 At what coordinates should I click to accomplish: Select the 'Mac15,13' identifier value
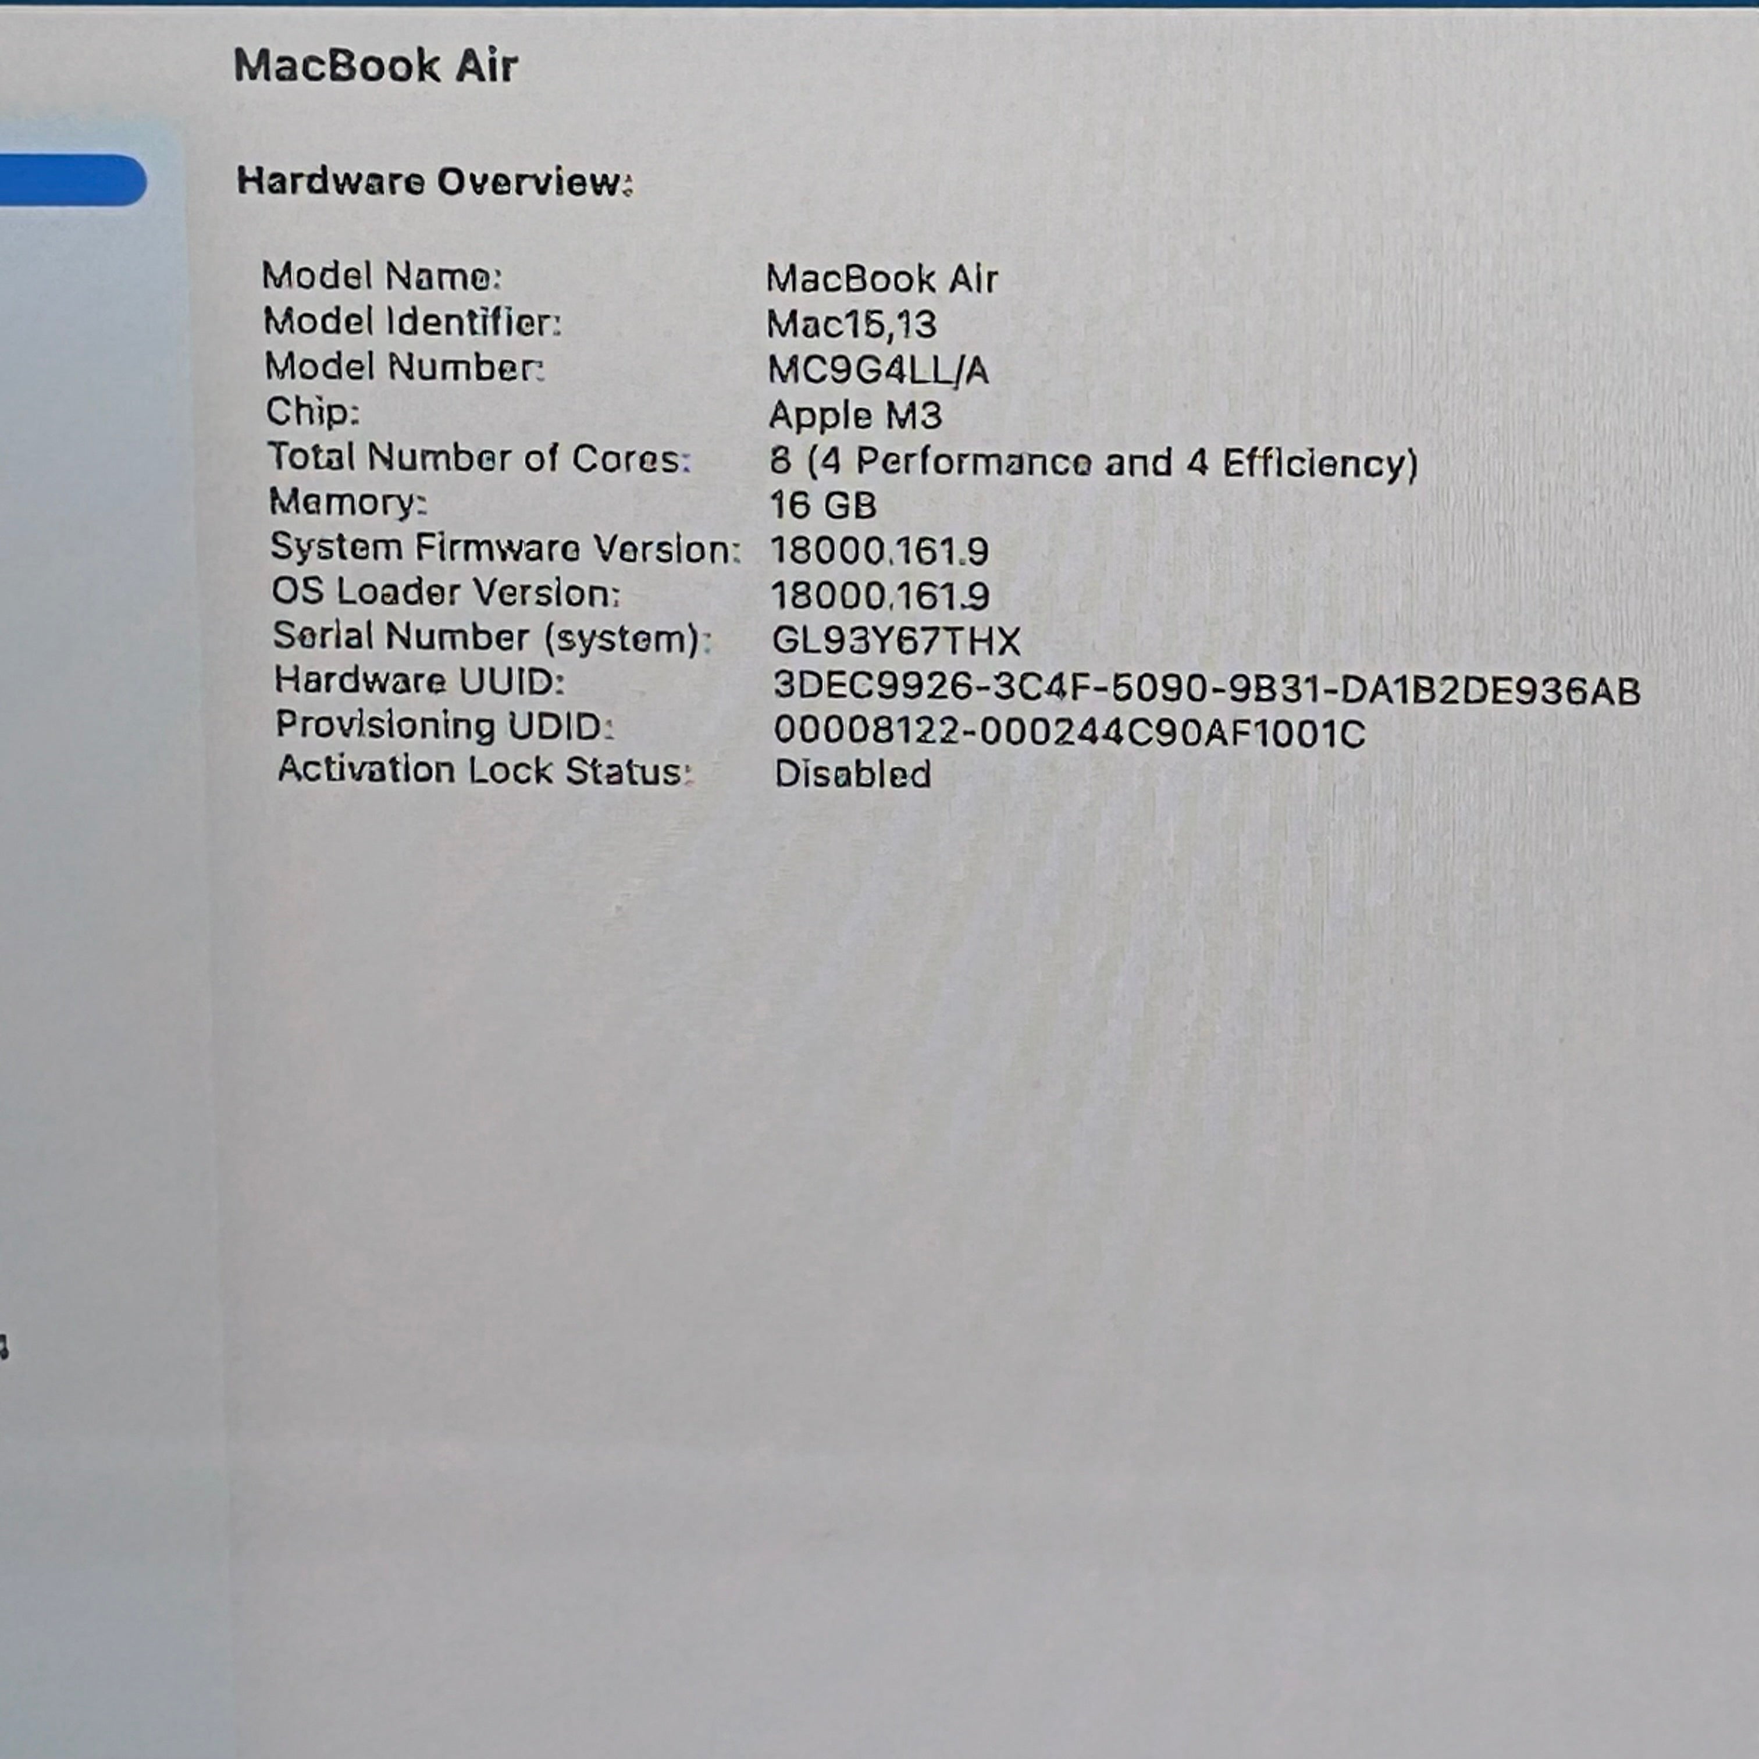click(x=851, y=324)
